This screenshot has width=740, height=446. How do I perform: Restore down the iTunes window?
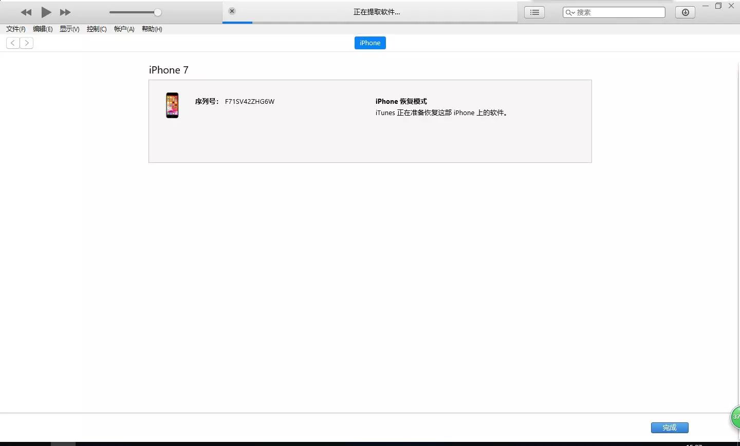[718, 6]
